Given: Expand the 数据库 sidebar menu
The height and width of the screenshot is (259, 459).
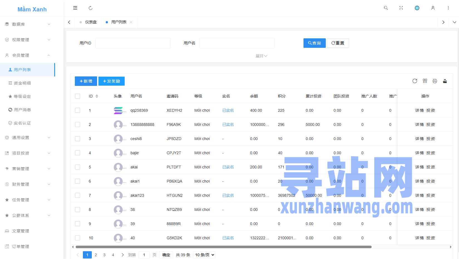Looking at the screenshot, I should pyautogui.click(x=28, y=24).
